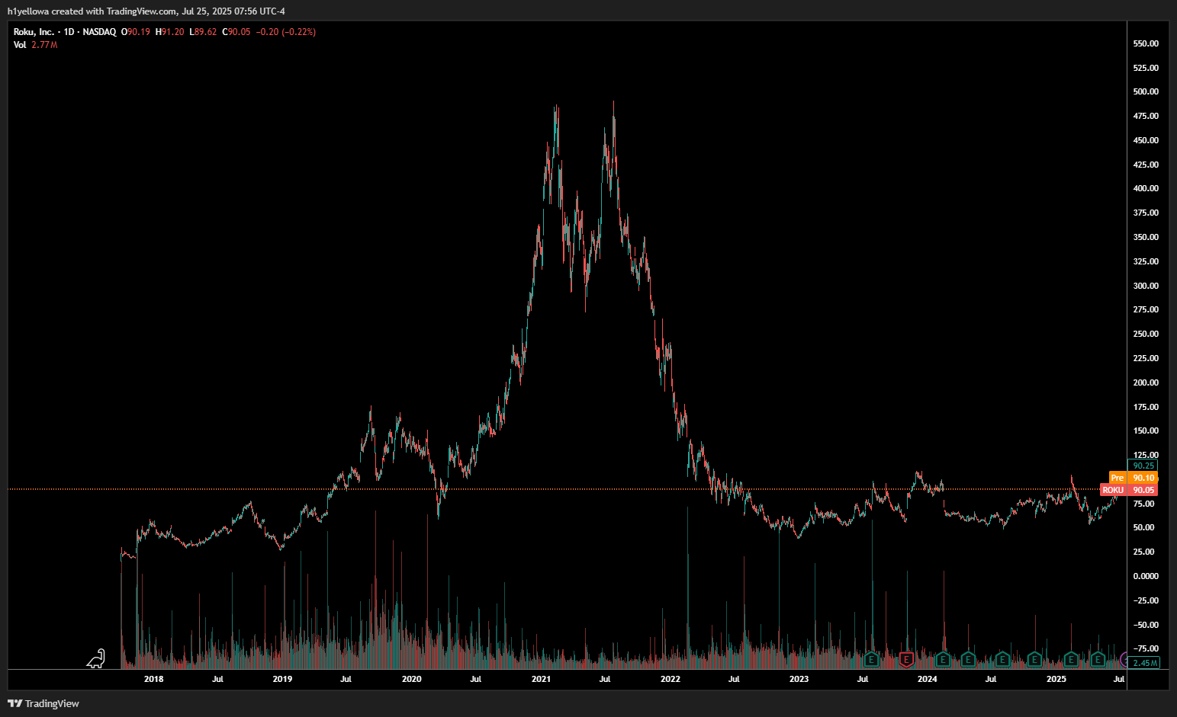This screenshot has width=1177, height=717.
Task: Click the 400.00 price scale label
Action: pos(1146,188)
